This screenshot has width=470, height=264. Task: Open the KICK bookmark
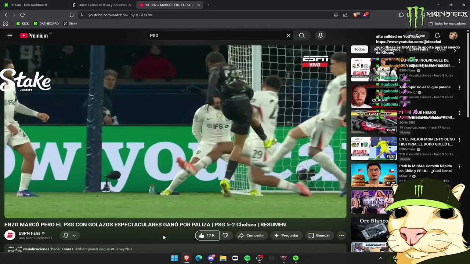tap(22, 23)
